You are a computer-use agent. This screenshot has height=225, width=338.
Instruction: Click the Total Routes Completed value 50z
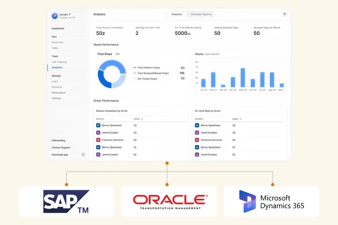tap(101, 33)
